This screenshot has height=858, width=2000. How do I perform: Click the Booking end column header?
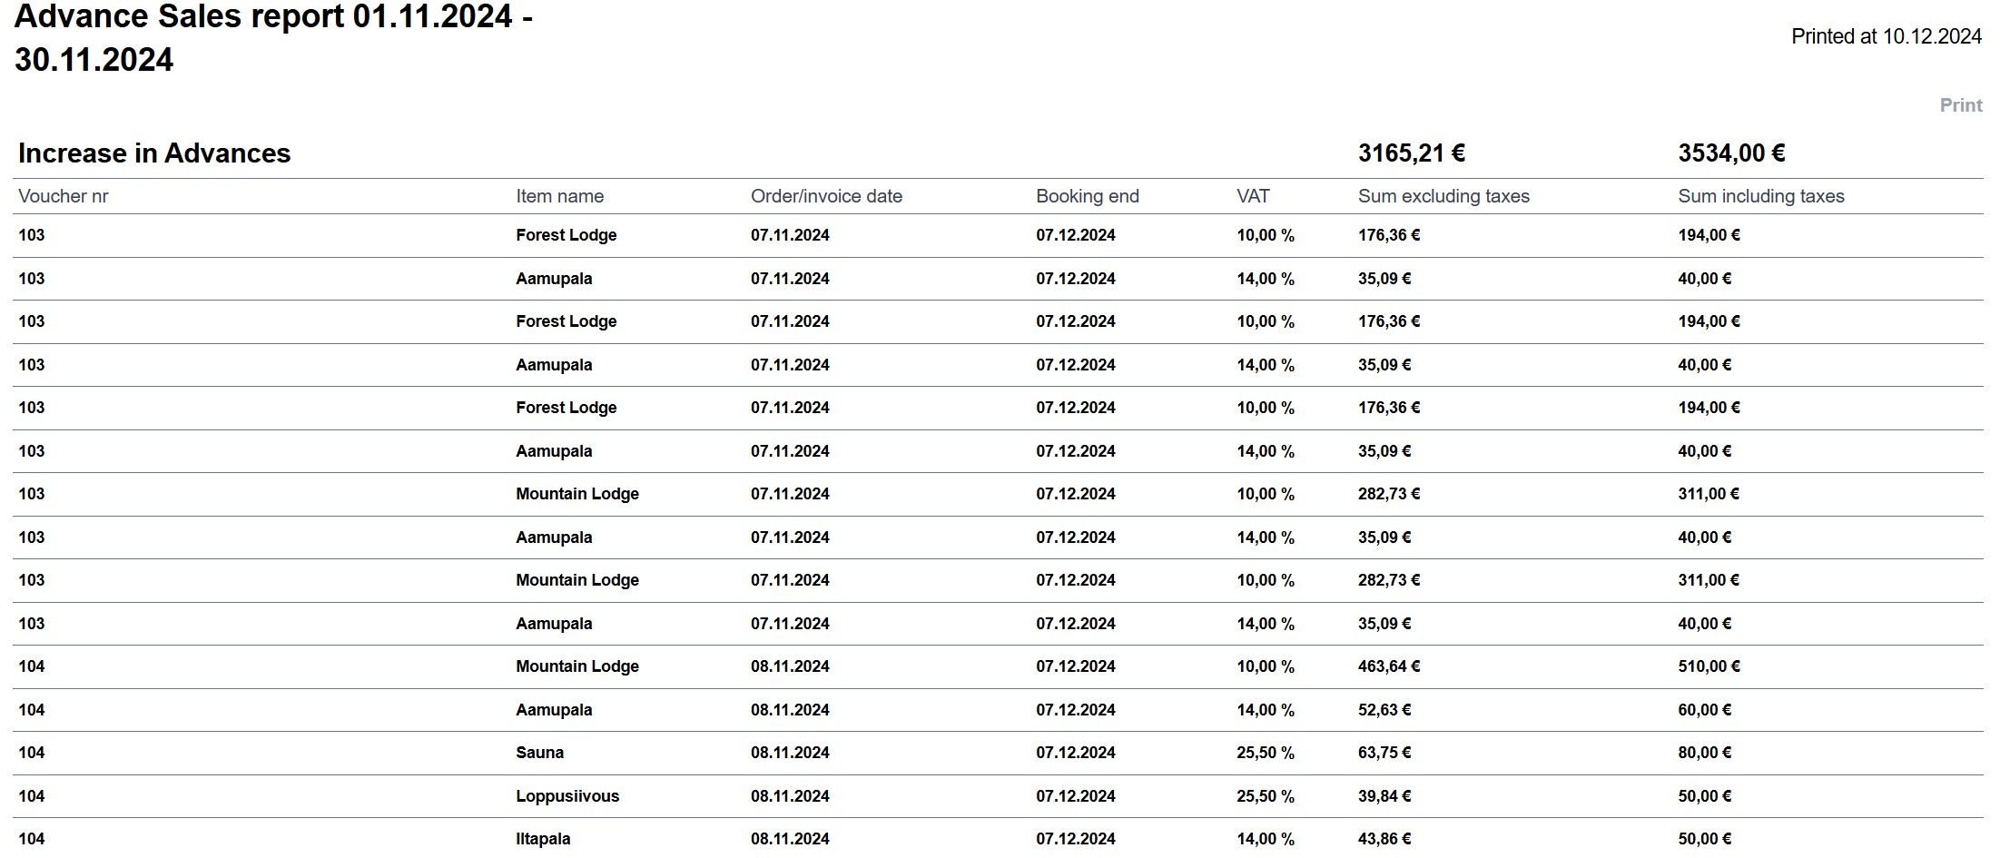pyautogui.click(x=1087, y=196)
